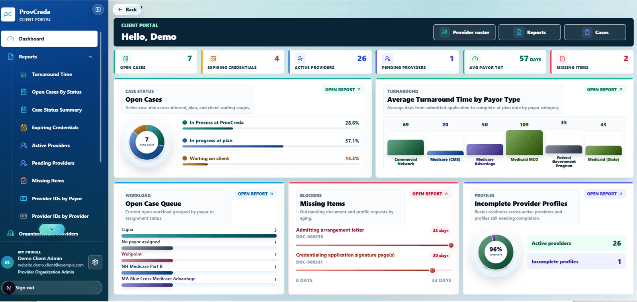
Task: Click the Active Providers card person icon
Action: coord(300,58)
